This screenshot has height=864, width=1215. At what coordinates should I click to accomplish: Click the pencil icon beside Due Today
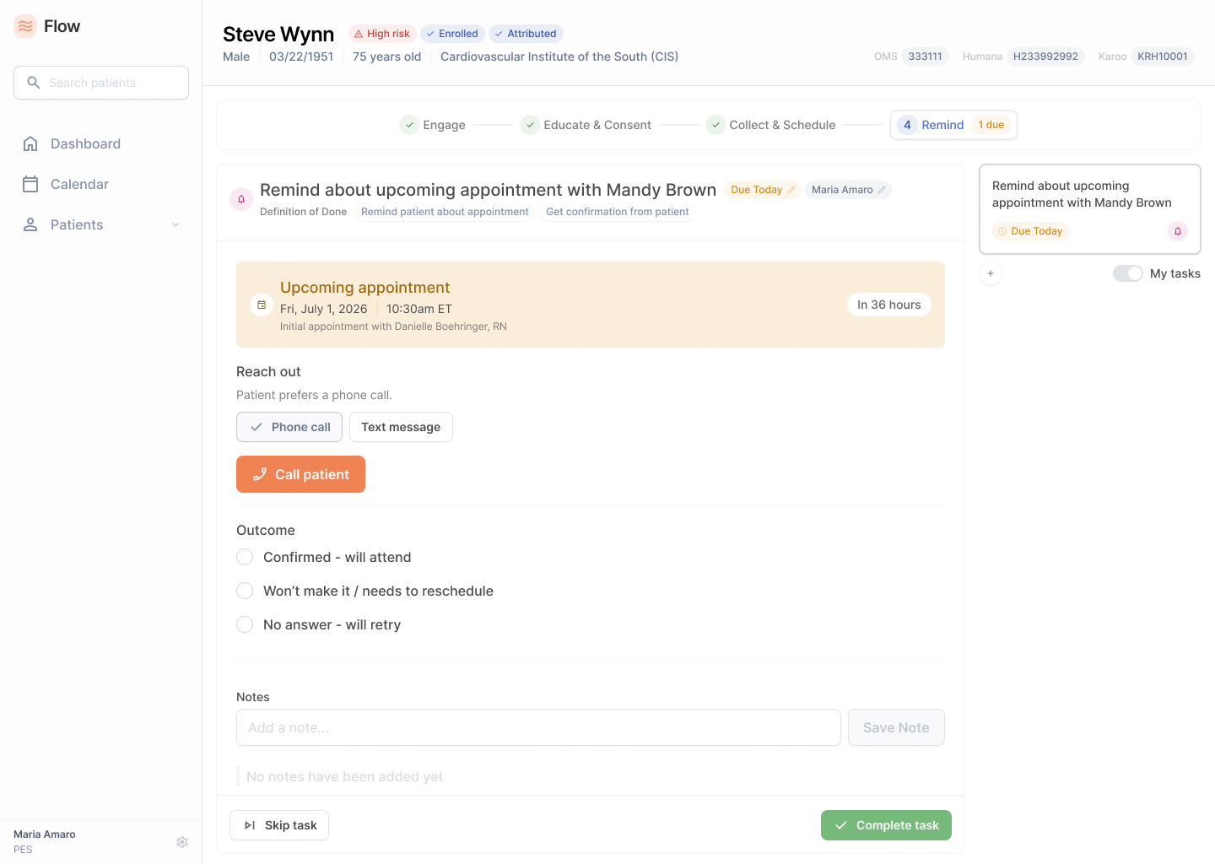click(791, 190)
